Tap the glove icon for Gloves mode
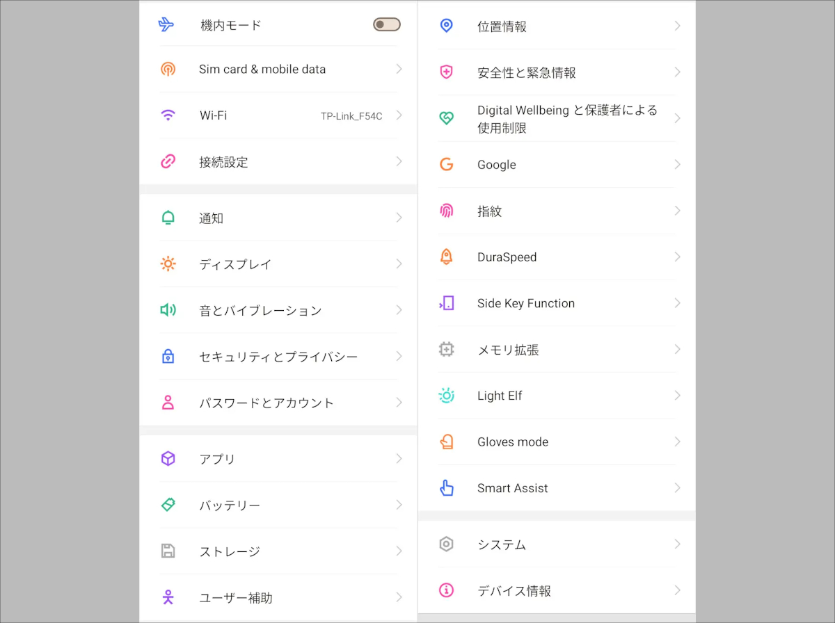835x623 pixels. pos(447,442)
